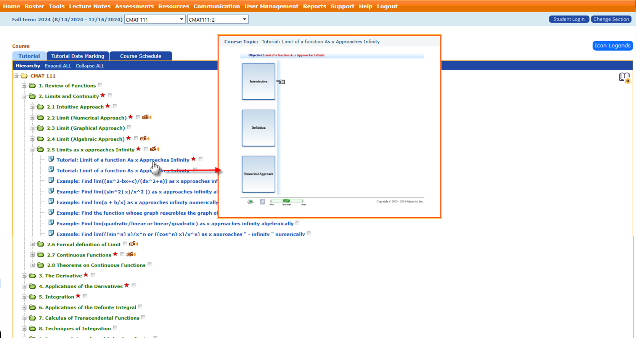Click the Expand ALL link
Screen dimensions: 636x338
[x=58, y=66]
